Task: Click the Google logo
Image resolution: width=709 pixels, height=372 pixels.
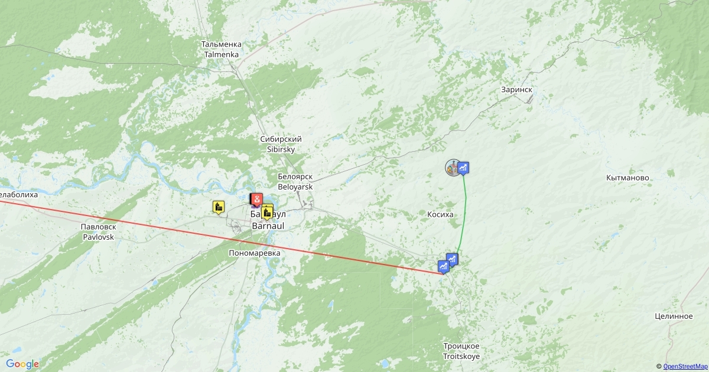Action: tap(22, 364)
